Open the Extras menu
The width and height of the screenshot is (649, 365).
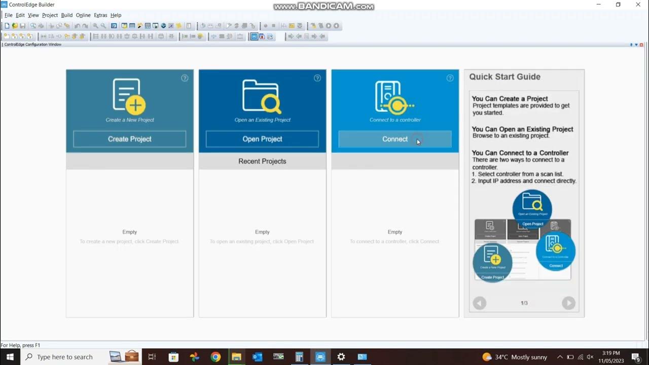pos(100,15)
